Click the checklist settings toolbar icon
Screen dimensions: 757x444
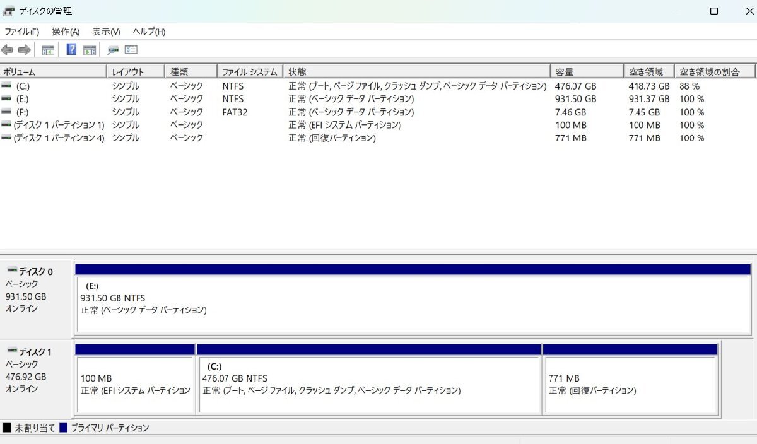pos(131,50)
